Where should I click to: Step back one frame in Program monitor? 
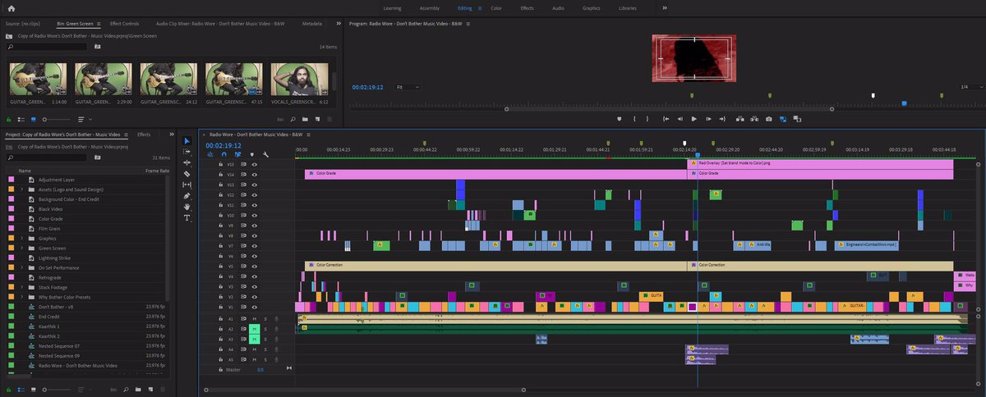click(680, 119)
